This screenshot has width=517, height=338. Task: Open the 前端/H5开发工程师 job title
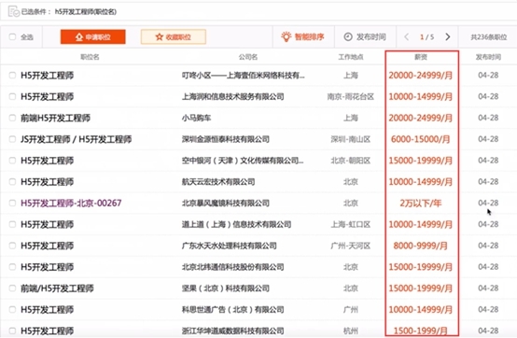(x=57, y=289)
